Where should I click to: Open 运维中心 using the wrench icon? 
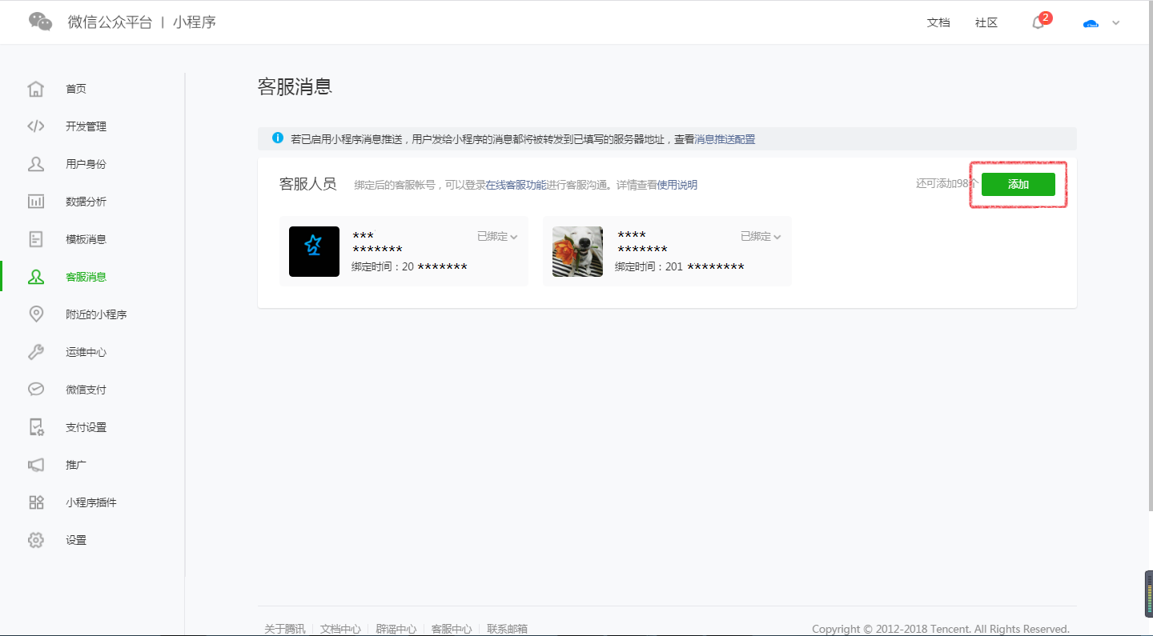36,351
